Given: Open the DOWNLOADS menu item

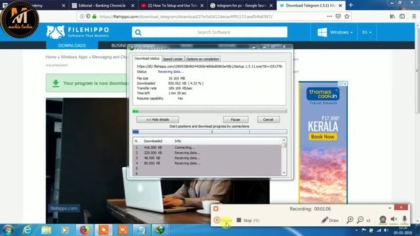Looking at the screenshot, I should coord(72,45).
